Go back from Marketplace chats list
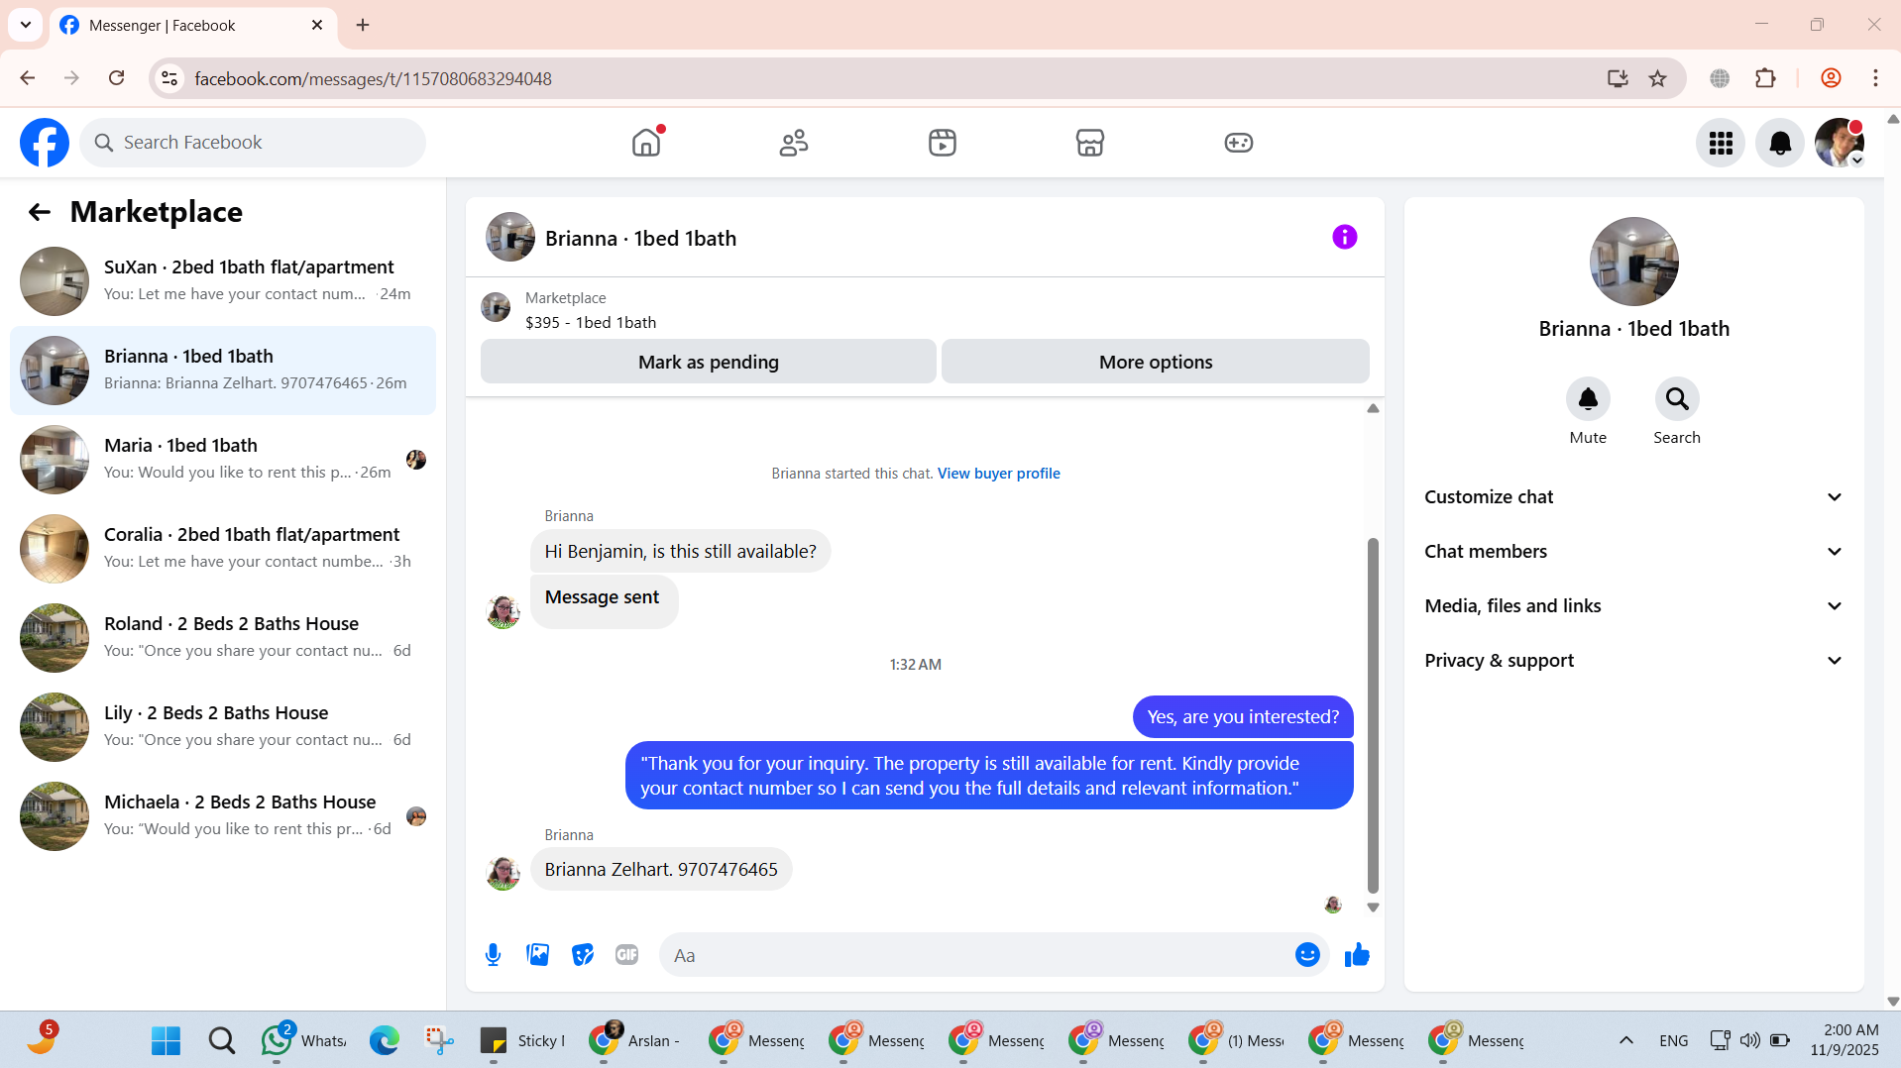This screenshot has height=1068, width=1901. (x=39, y=212)
